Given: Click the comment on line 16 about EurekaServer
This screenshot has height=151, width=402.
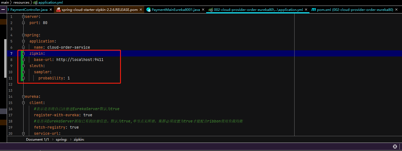Looking at the screenshot, I should [x=77, y=109].
